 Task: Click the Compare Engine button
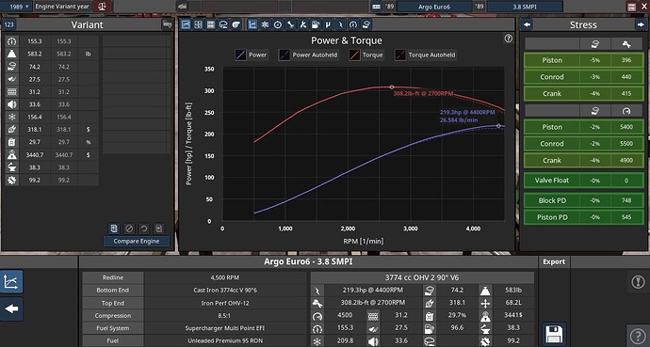coord(137,241)
